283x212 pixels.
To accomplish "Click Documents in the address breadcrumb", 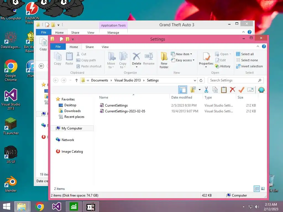I will 99,80.
